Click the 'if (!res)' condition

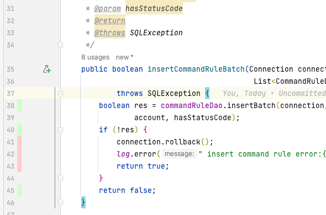point(118,130)
